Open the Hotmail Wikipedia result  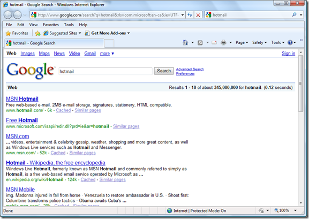point(56,163)
